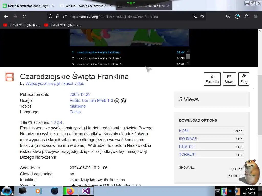Reload the page with the refresh icon
Screen dimensions: 262x196
[25, 17]
